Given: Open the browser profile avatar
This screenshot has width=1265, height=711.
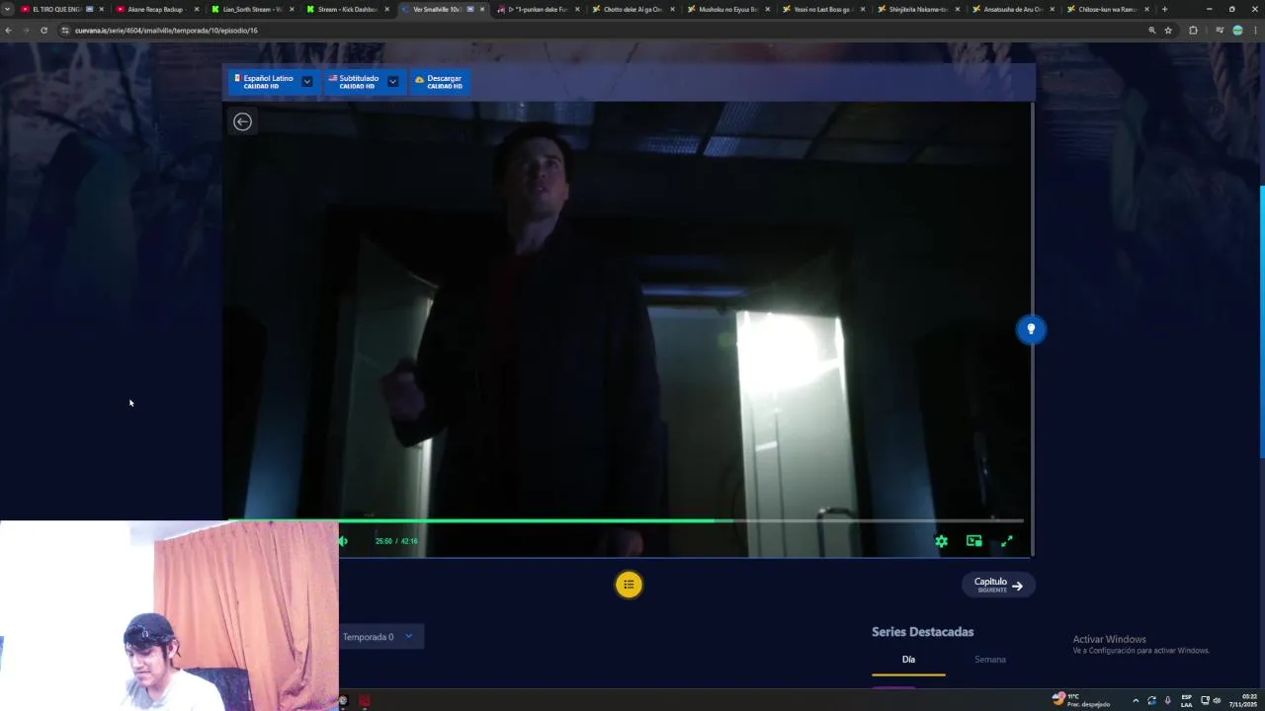Looking at the screenshot, I should (1237, 31).
